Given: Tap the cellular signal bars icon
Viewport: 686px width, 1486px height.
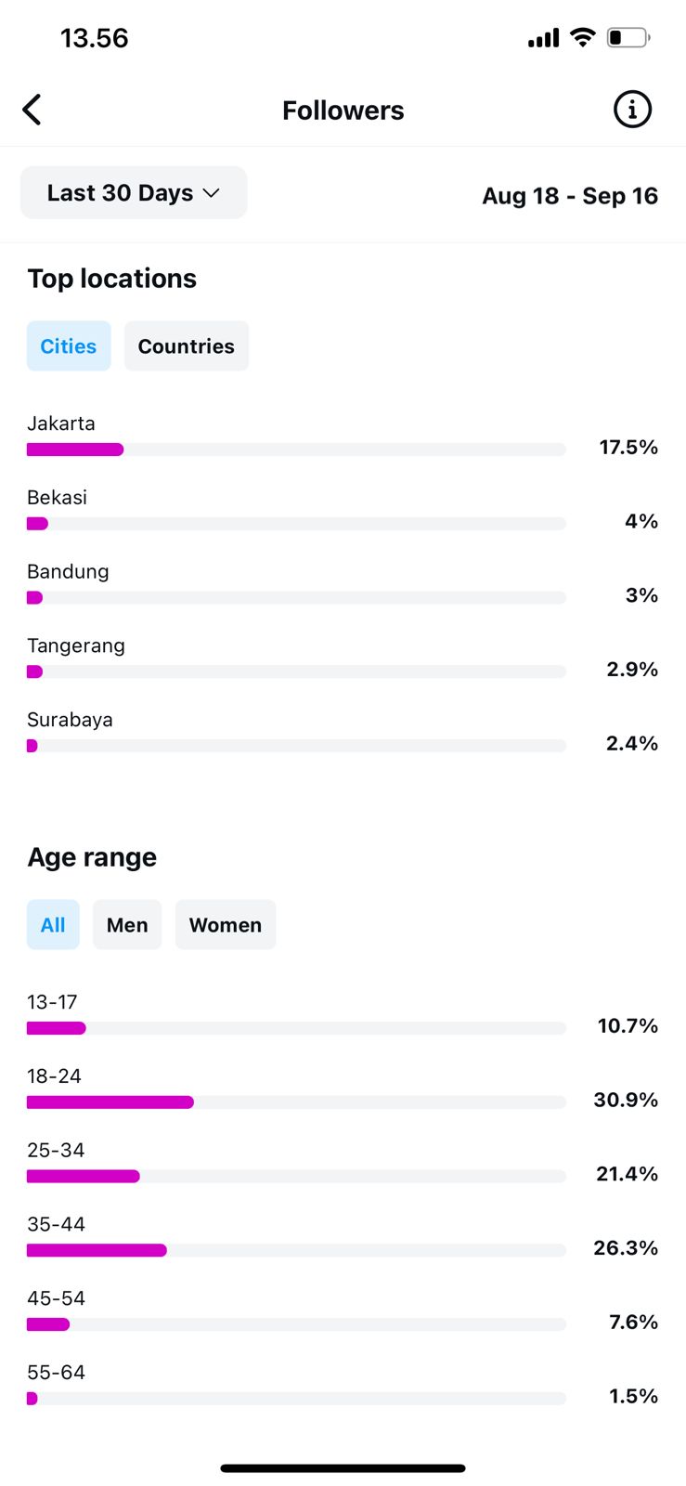Looking at the screenshot, I should coord(543,38).
